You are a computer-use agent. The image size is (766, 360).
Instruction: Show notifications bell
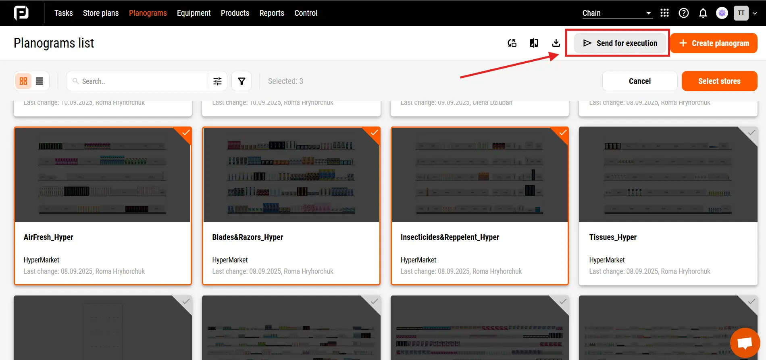coord(703,13)
